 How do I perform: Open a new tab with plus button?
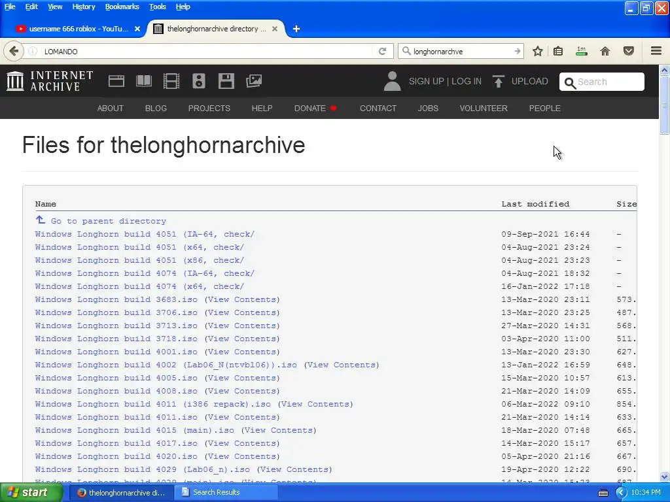coord(296,29)
